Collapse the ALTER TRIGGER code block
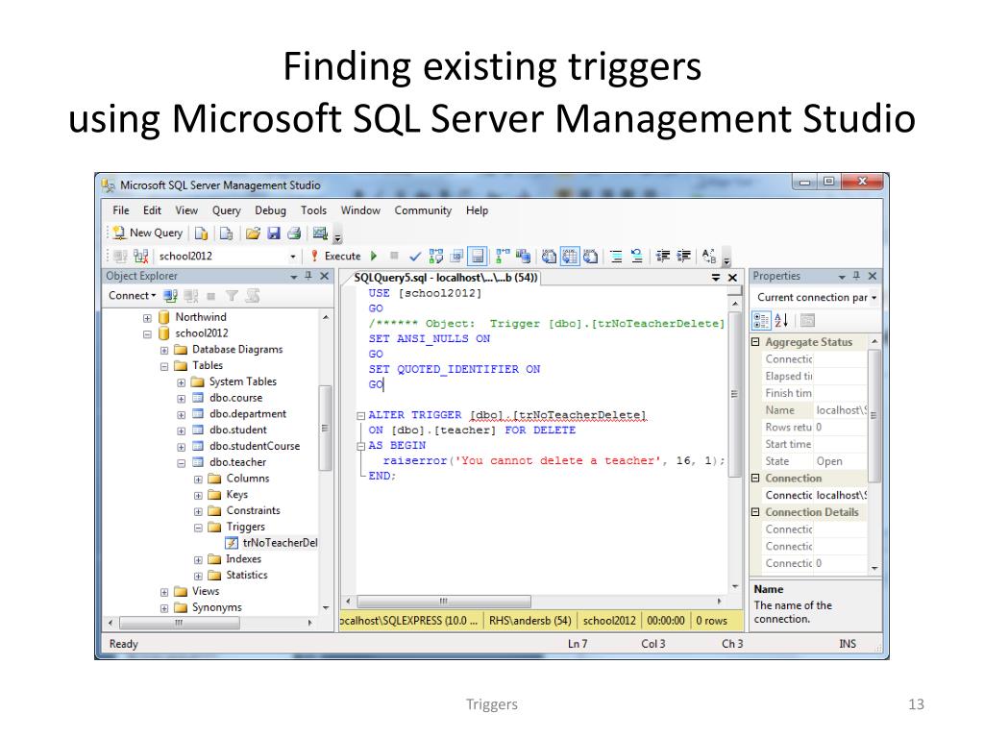Screen dimensions: 984x738 coord(361,416)
